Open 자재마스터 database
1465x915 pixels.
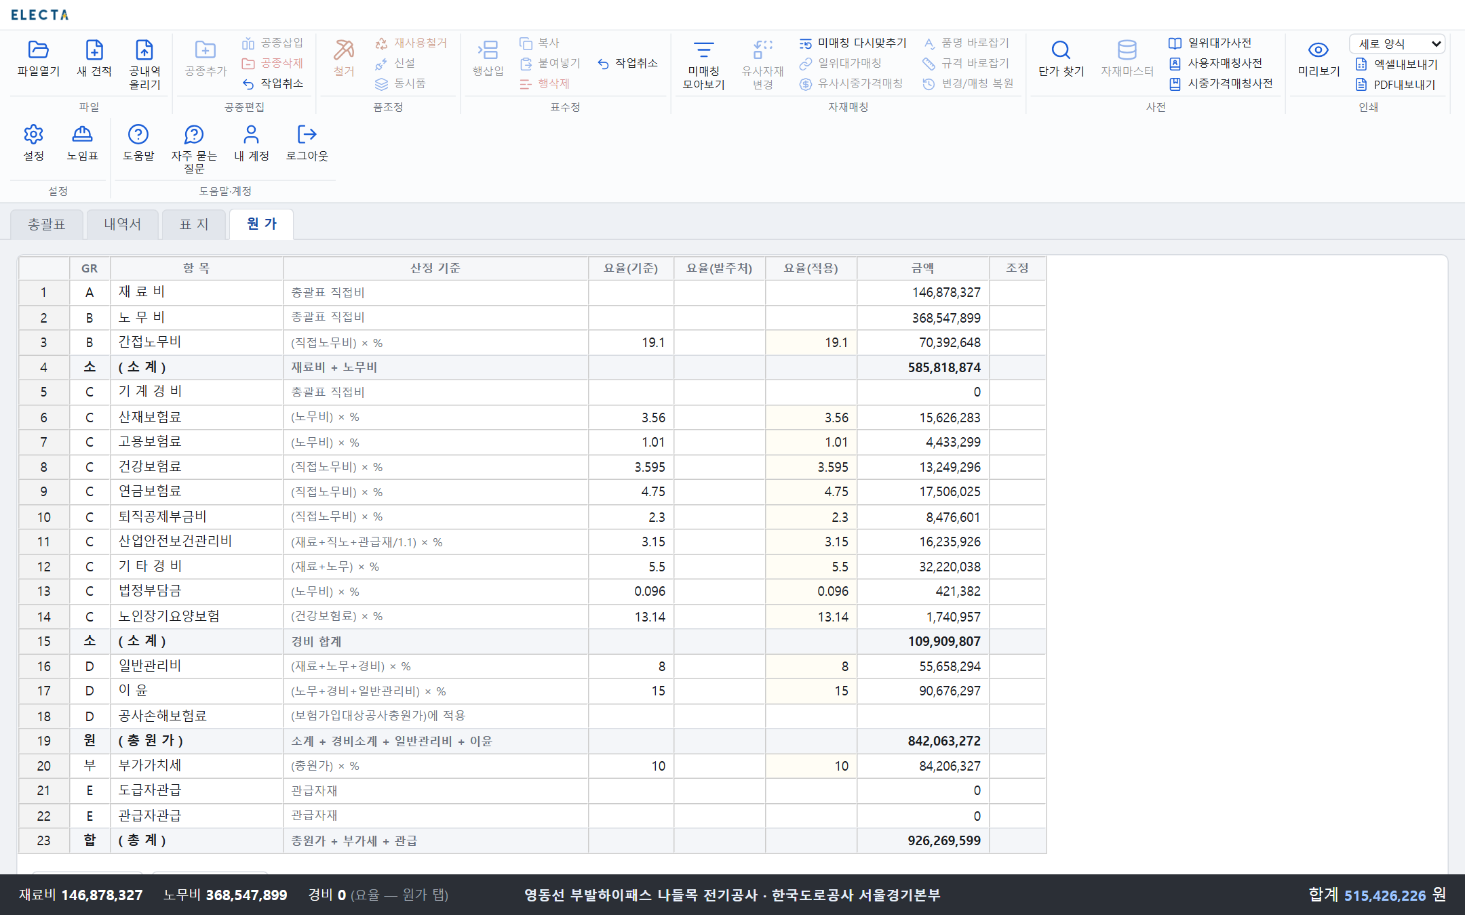[x=1127, y=58]
